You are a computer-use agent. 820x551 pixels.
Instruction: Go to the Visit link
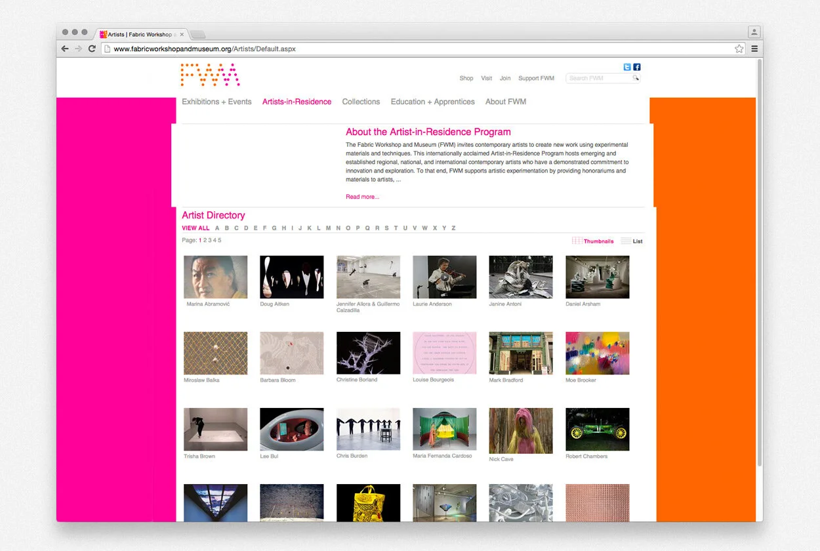[x=486, y=78]
